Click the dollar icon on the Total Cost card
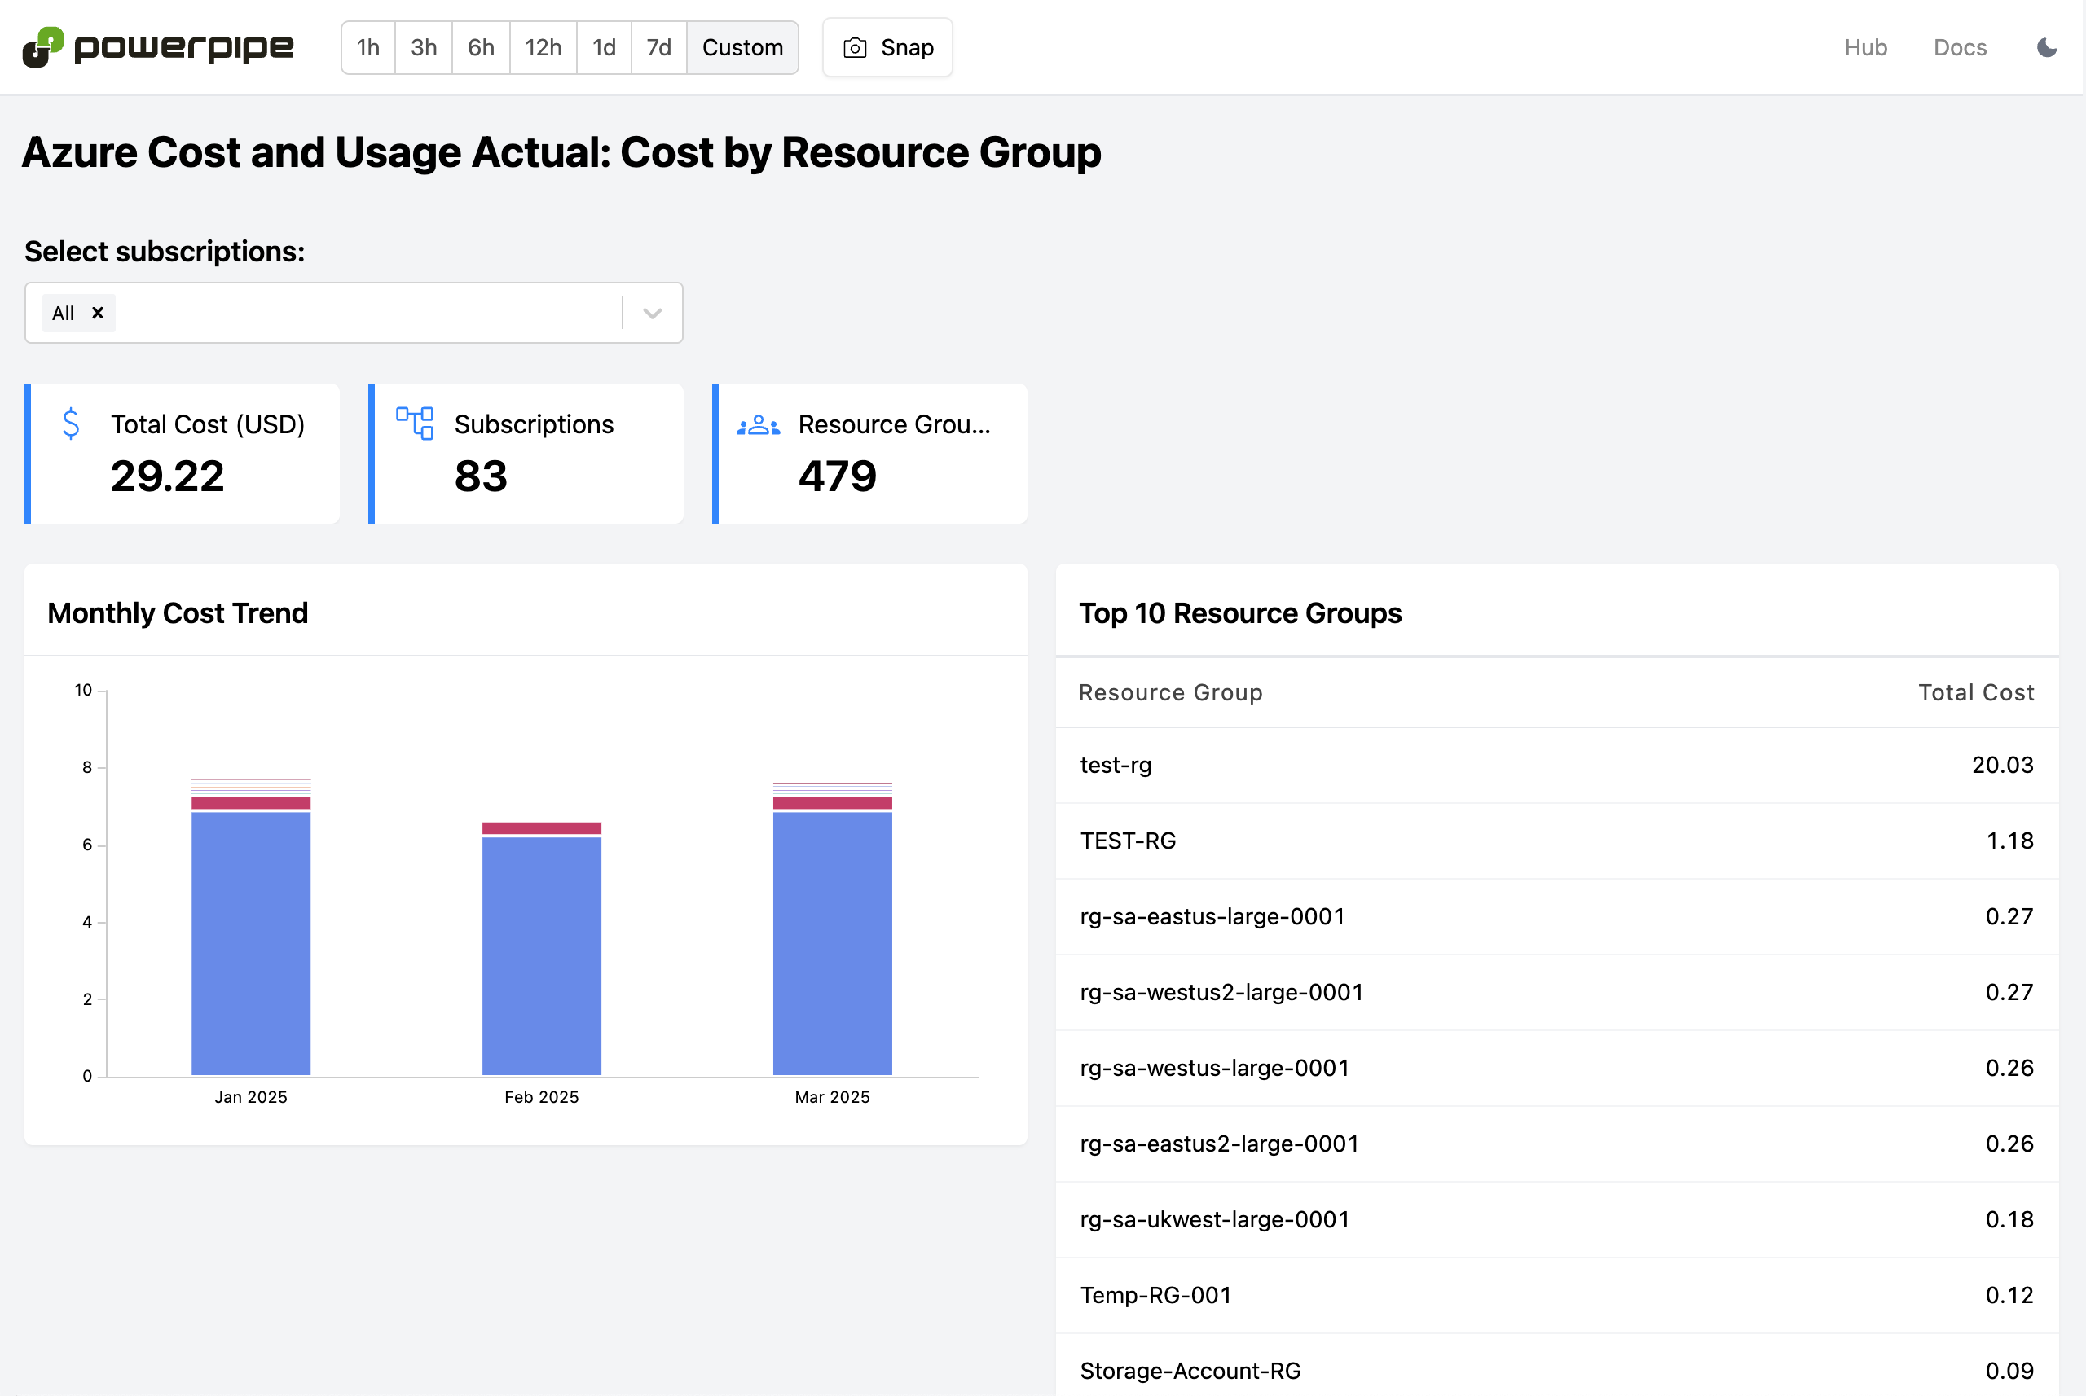Screen dimensions: 2086x1396 click(x=71, y=424)
